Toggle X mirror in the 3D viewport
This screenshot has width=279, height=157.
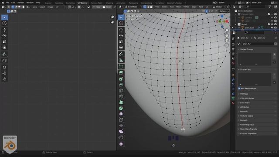tap(206, 11)
